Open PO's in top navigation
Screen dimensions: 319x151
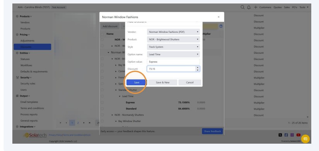294,7
